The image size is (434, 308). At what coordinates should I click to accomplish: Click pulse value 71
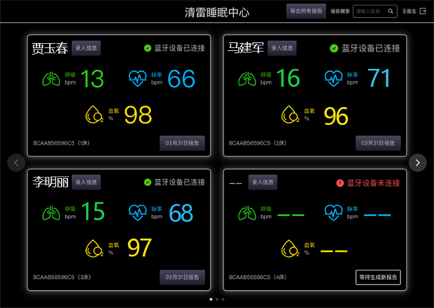point(379,78)
